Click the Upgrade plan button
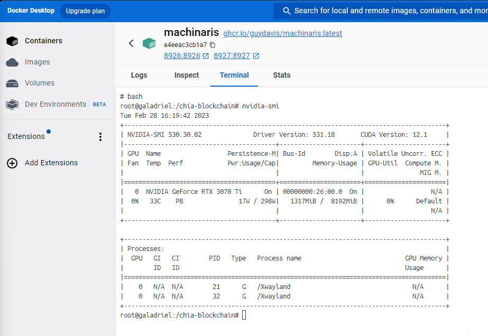Viewport: 488px width, 336px height. click(x=85, y=11)
